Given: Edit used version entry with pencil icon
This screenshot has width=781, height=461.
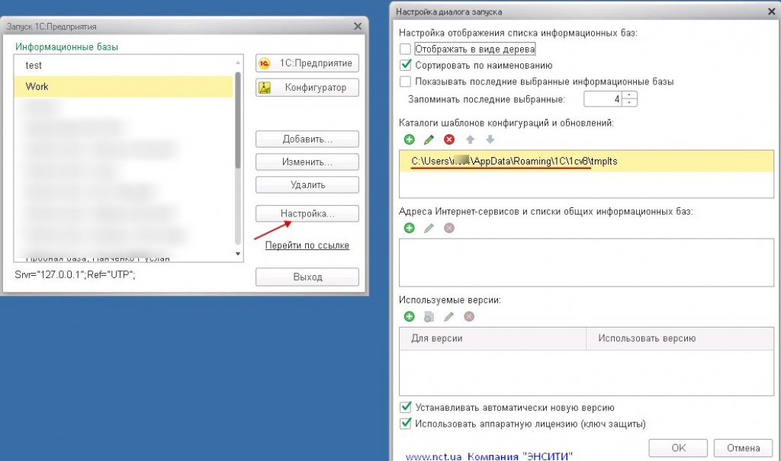Looking at the screenshot, I should (448, 317).
